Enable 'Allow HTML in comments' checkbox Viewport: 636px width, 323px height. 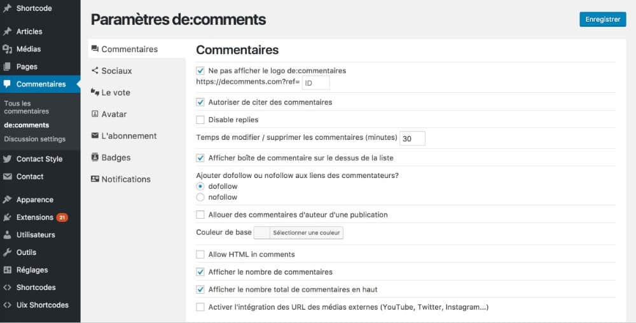(200, 254)
